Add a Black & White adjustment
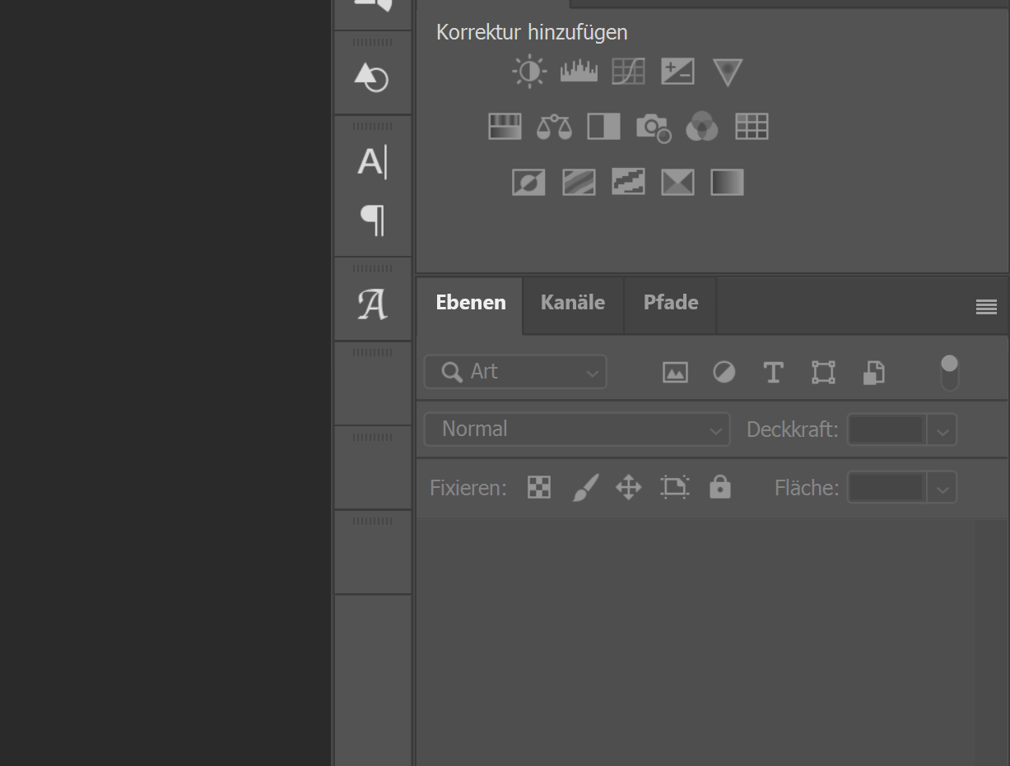The height and width of the screenshot is (766, 1010). tap(603, 126)
